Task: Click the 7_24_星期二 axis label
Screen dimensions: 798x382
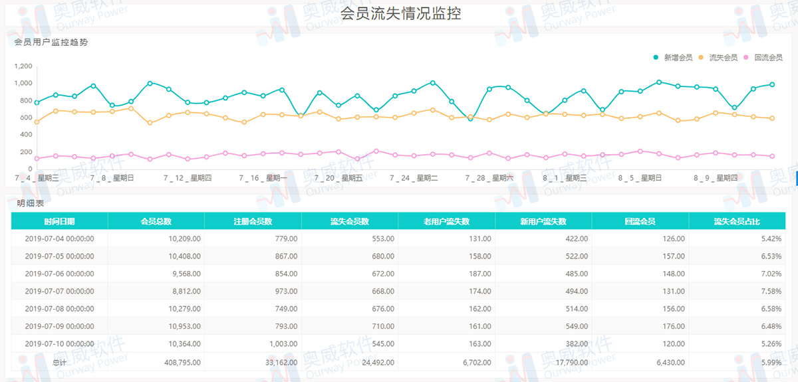Action: (x=414, y=178)
